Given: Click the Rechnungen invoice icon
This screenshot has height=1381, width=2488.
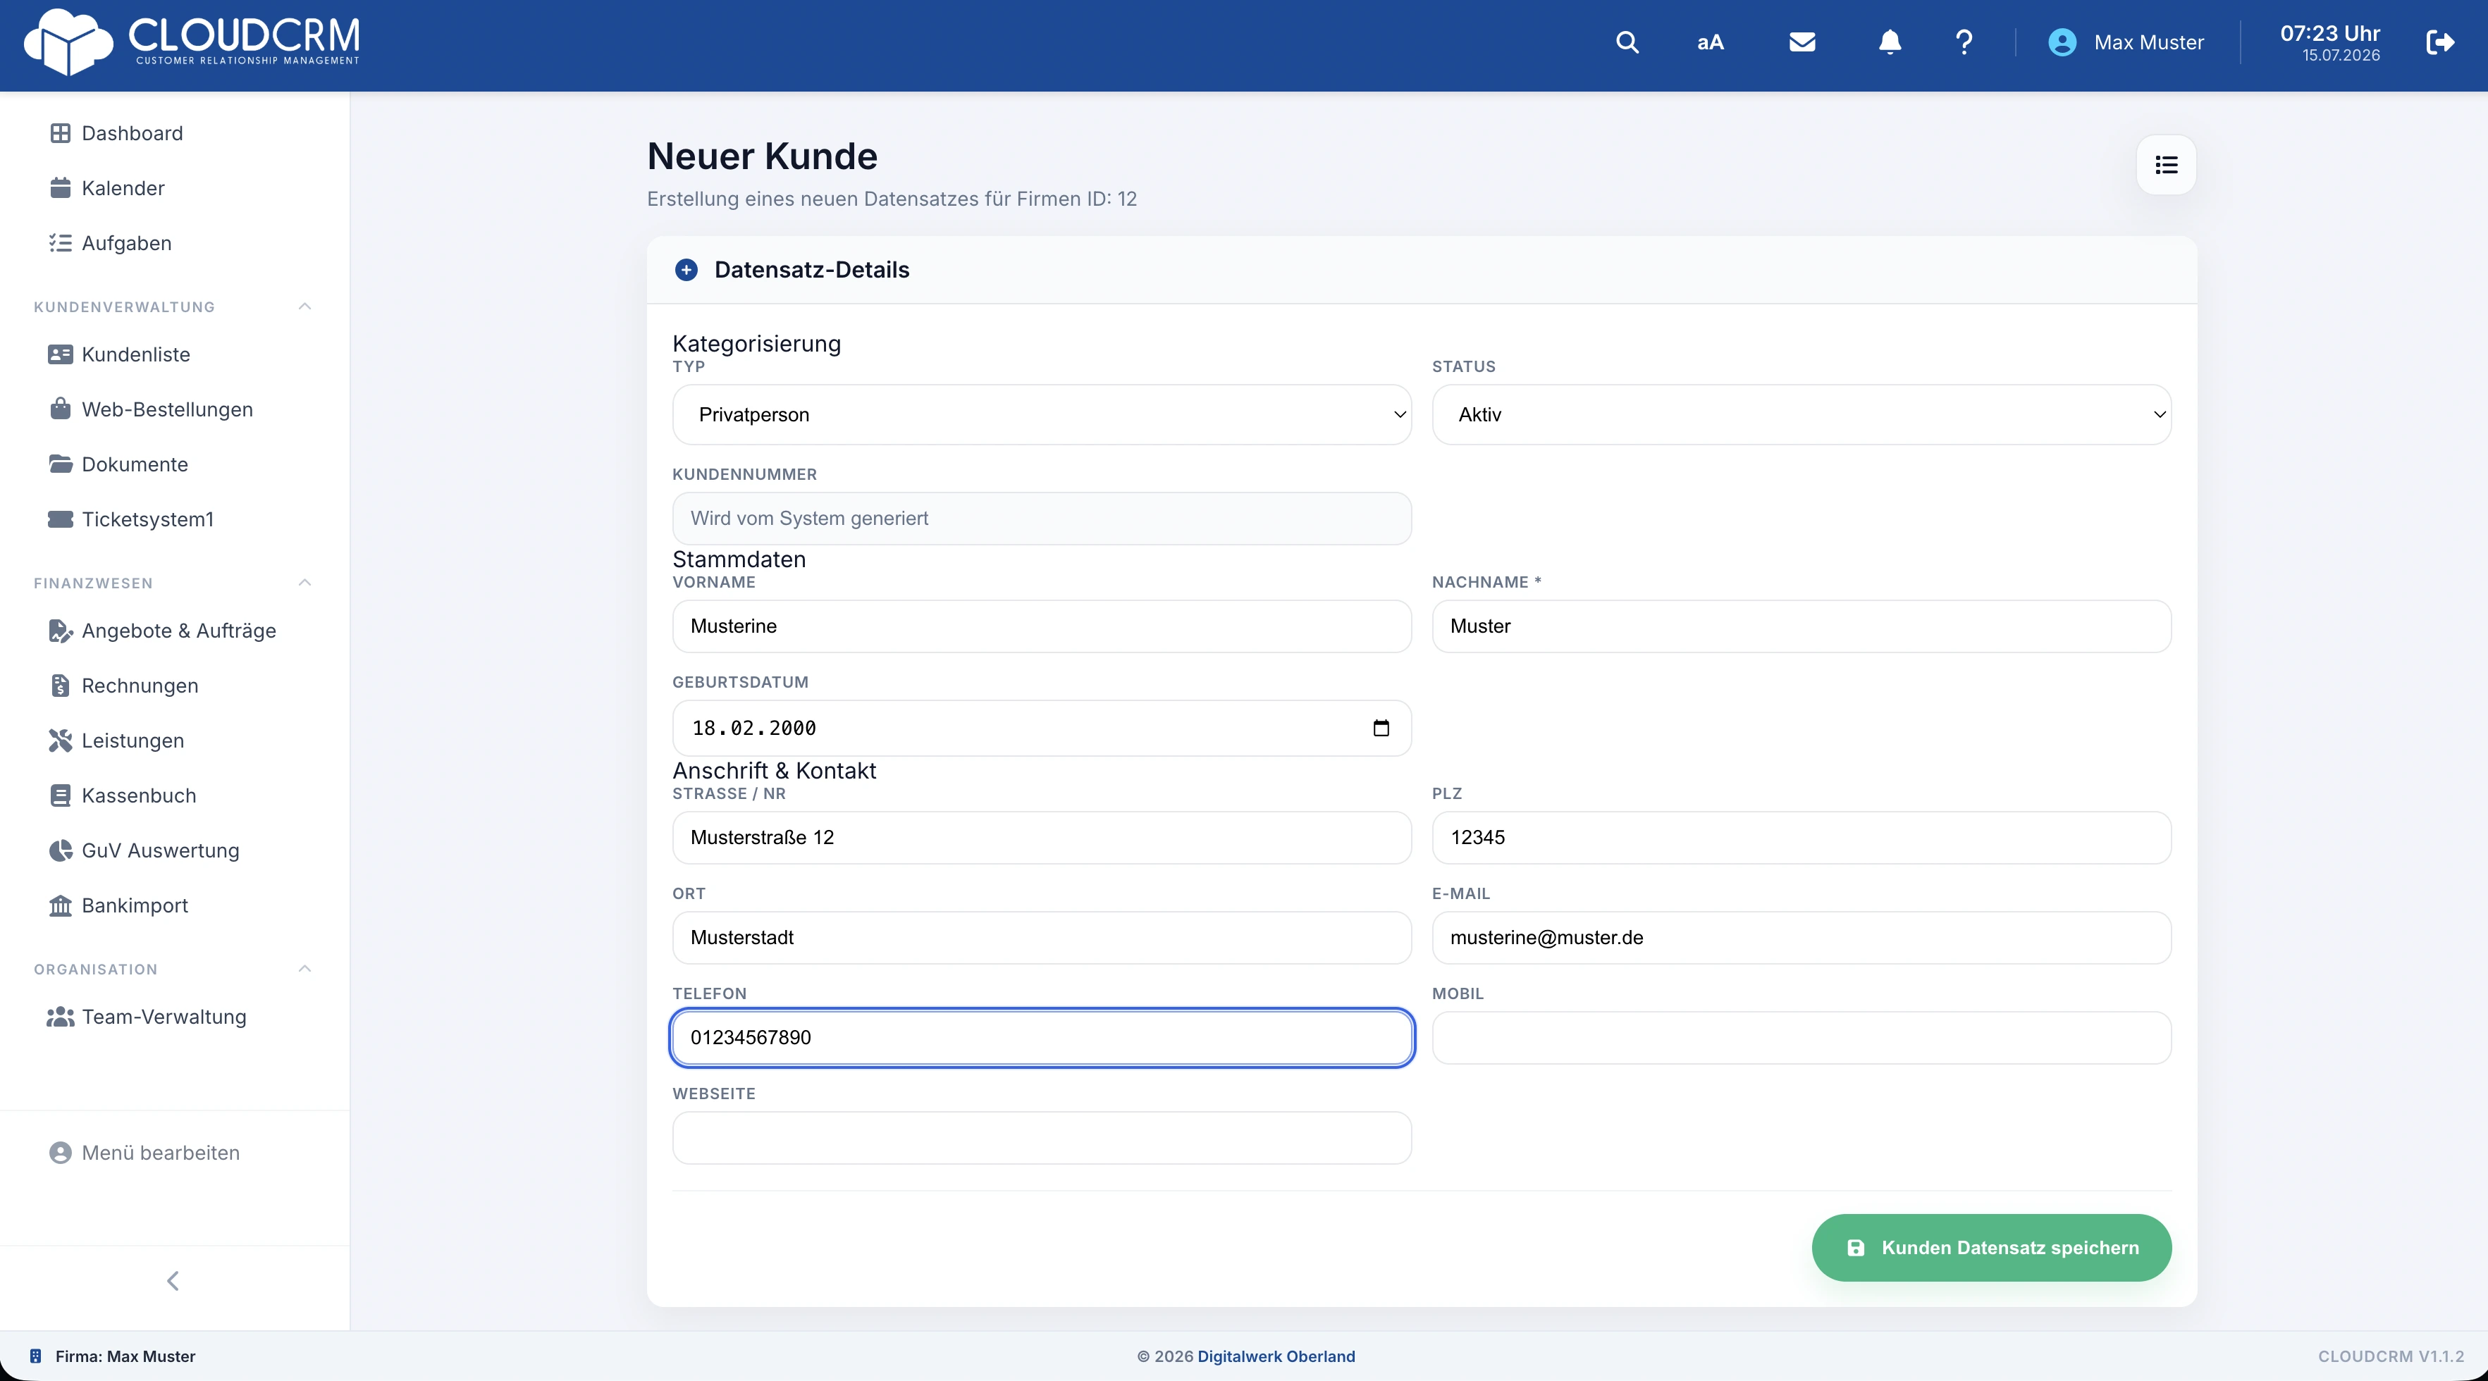Looking at the screenshot, I should pyautogui.click(x=60, y=686).
